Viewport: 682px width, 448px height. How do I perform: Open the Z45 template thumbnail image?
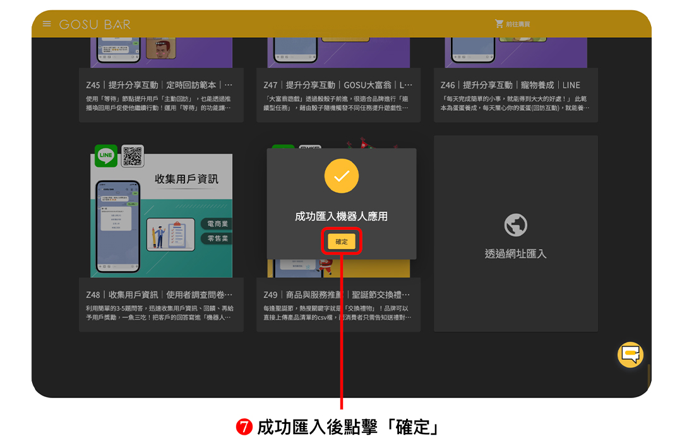tap(162, 52)
